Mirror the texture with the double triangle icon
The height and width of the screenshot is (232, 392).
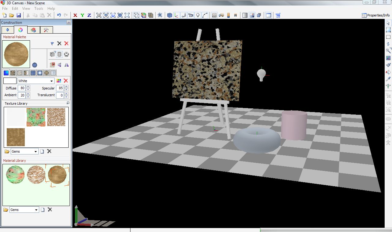[x=66, y=65]
